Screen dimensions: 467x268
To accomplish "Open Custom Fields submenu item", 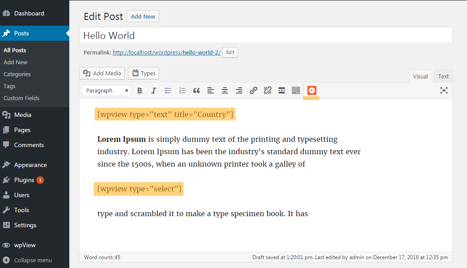I will 21,98.
